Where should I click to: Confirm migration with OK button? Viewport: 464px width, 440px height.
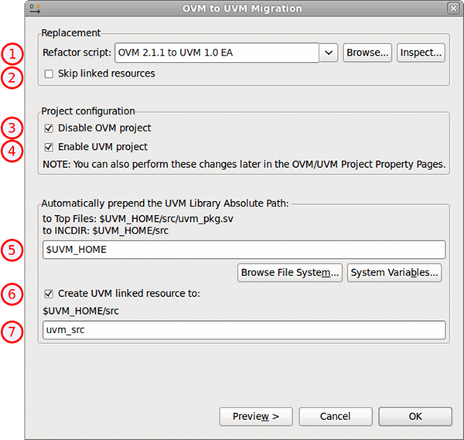(415, 417)
